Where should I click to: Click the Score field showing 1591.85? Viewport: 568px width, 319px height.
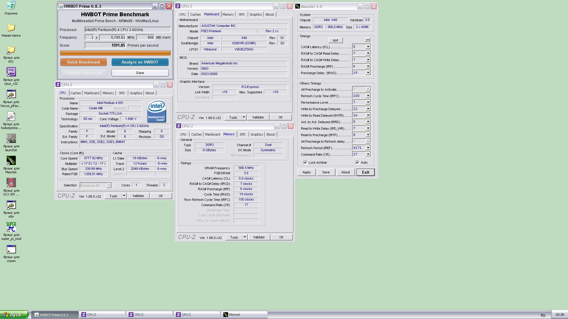[105, 45]
